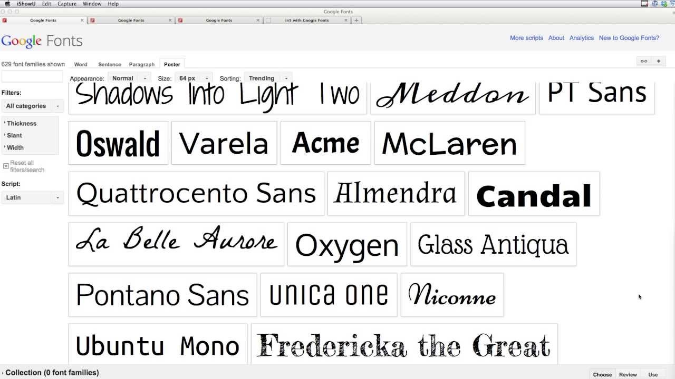Viewport: 675px width, 379px height.
Task: Select the Pontano Sans font card
Action: click(162, 295)
